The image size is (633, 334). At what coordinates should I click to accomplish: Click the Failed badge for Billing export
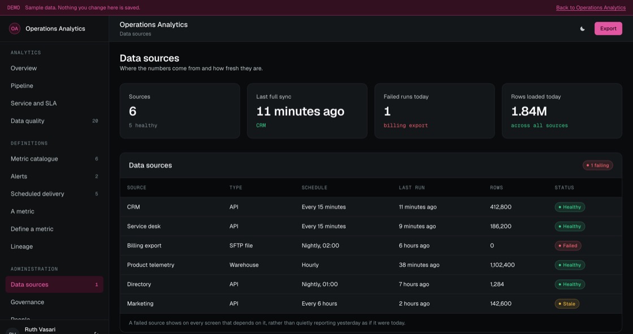(567, 245)
